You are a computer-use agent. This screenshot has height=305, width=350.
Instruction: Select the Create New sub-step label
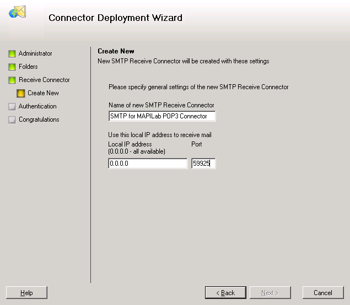(43, 93)
